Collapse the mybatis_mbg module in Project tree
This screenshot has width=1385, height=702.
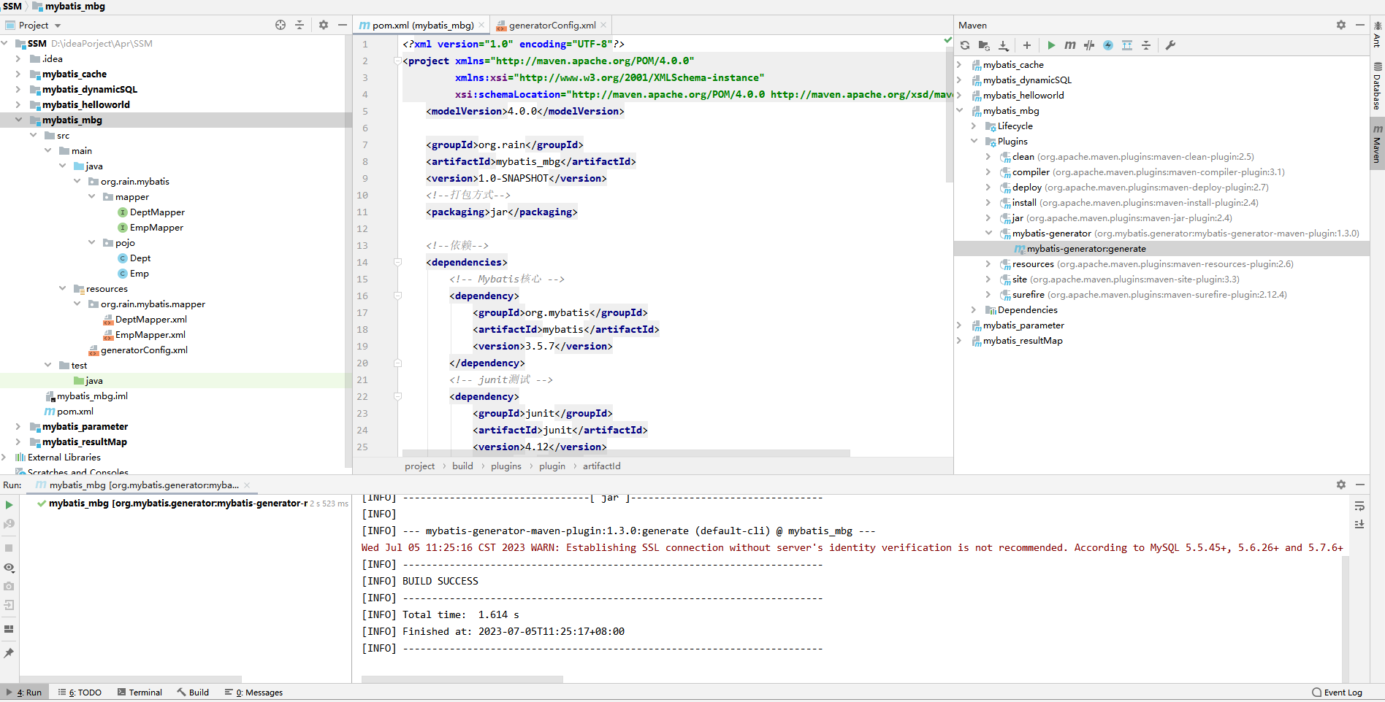click(x=18, y=120)
